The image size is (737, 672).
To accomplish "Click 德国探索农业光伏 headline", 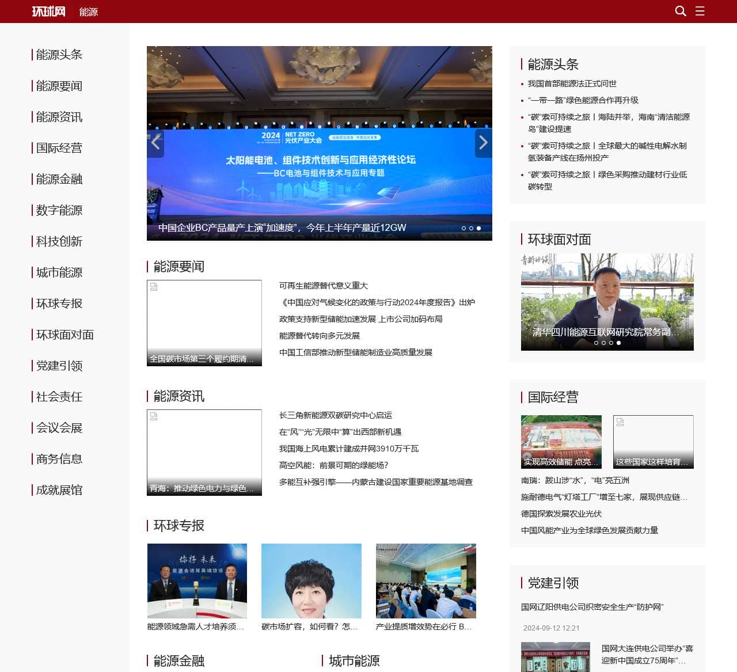I will coord(561,514).
